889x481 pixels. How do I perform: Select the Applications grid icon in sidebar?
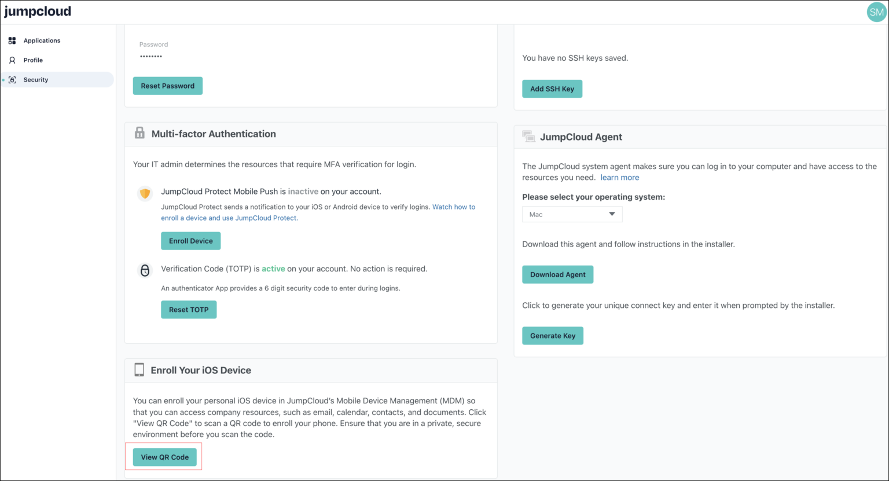coord(12,40)
